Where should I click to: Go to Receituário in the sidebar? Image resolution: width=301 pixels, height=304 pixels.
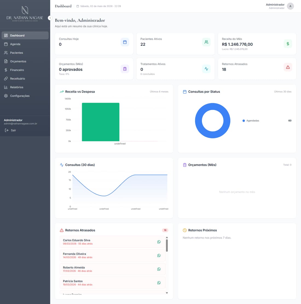[x=25, y=79]
